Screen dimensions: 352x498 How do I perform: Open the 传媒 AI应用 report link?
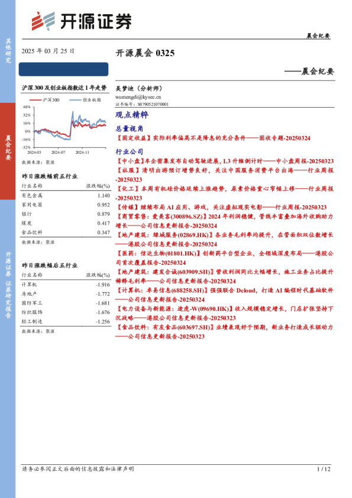point(221,208)
